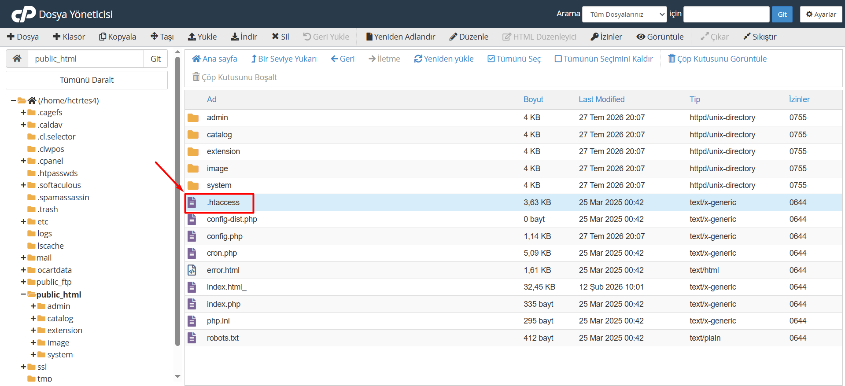Screen dimensions: 845x386
Task: Click the search text input field
Action: [726, 14]
